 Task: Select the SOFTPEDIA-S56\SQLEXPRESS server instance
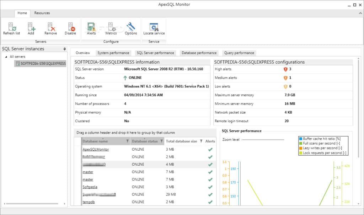[x=43, y=64]
